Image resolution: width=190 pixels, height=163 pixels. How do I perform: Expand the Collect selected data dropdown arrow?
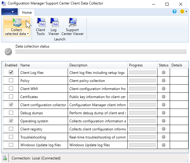pyautogui.click(x=28, y=34)
